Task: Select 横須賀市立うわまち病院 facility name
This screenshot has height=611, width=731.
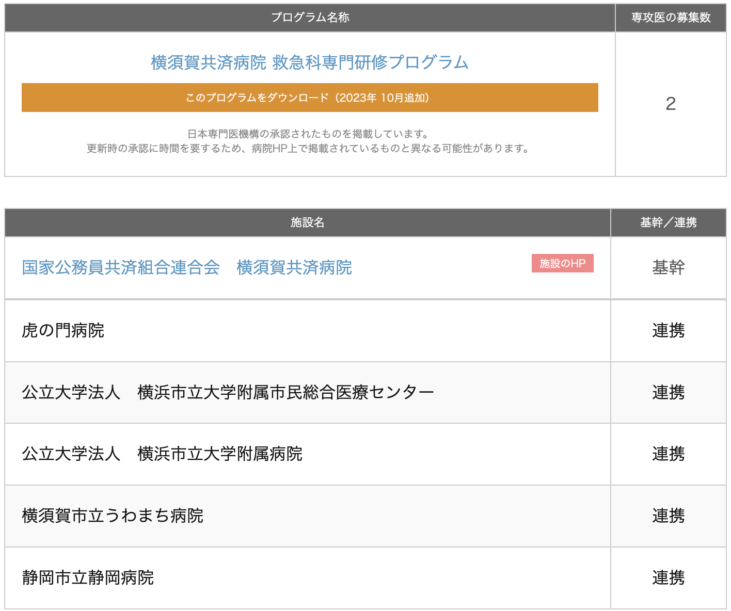Action: coord(113,516)
